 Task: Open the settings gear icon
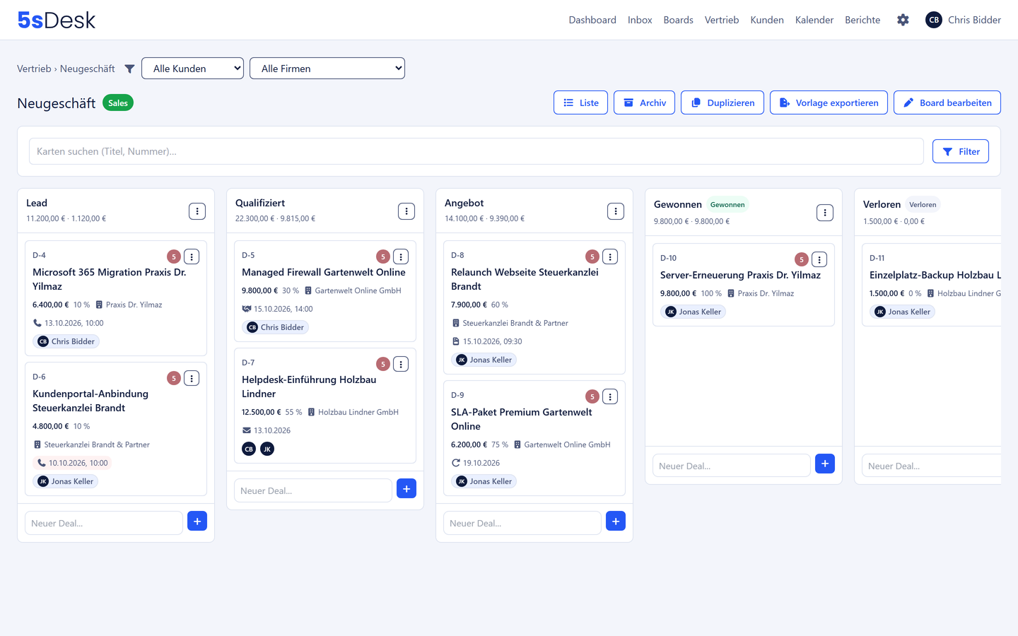(903, 20)
